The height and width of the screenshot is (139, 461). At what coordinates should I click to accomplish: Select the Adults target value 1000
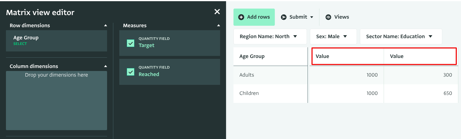coord(372,75)
